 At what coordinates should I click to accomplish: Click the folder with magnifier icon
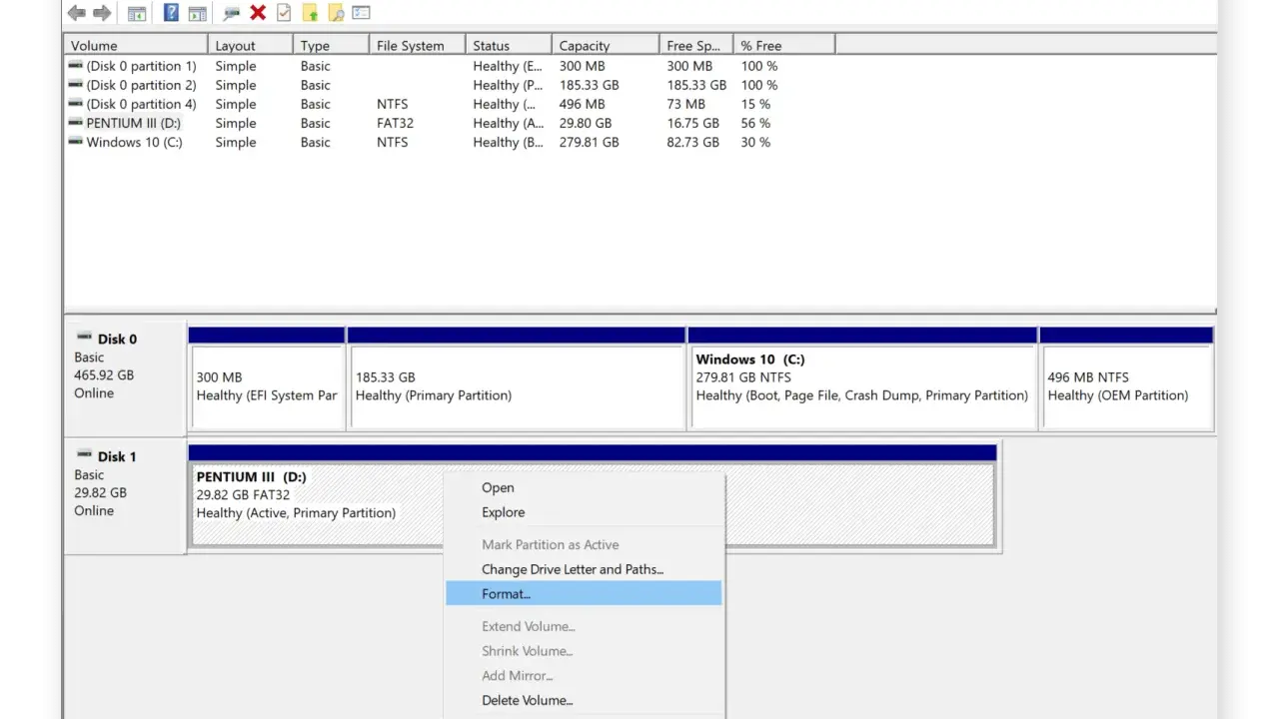337,13
